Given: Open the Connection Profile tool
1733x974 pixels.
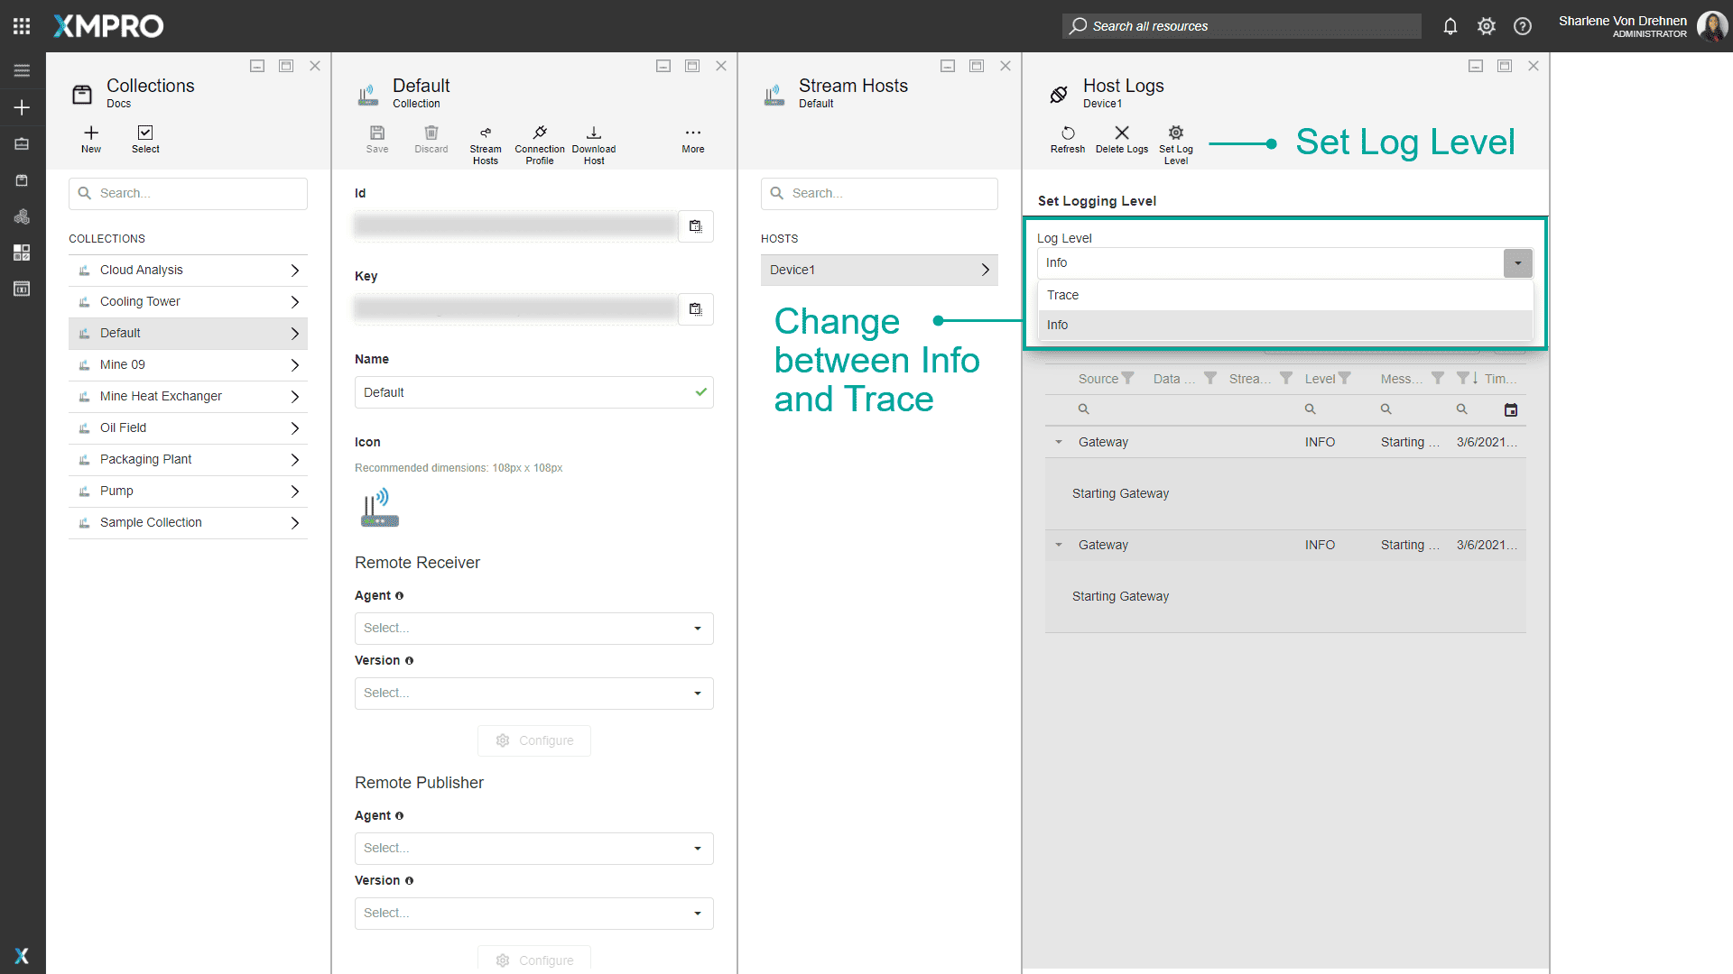Looking at the screenshot, I should tap(539, 133).
